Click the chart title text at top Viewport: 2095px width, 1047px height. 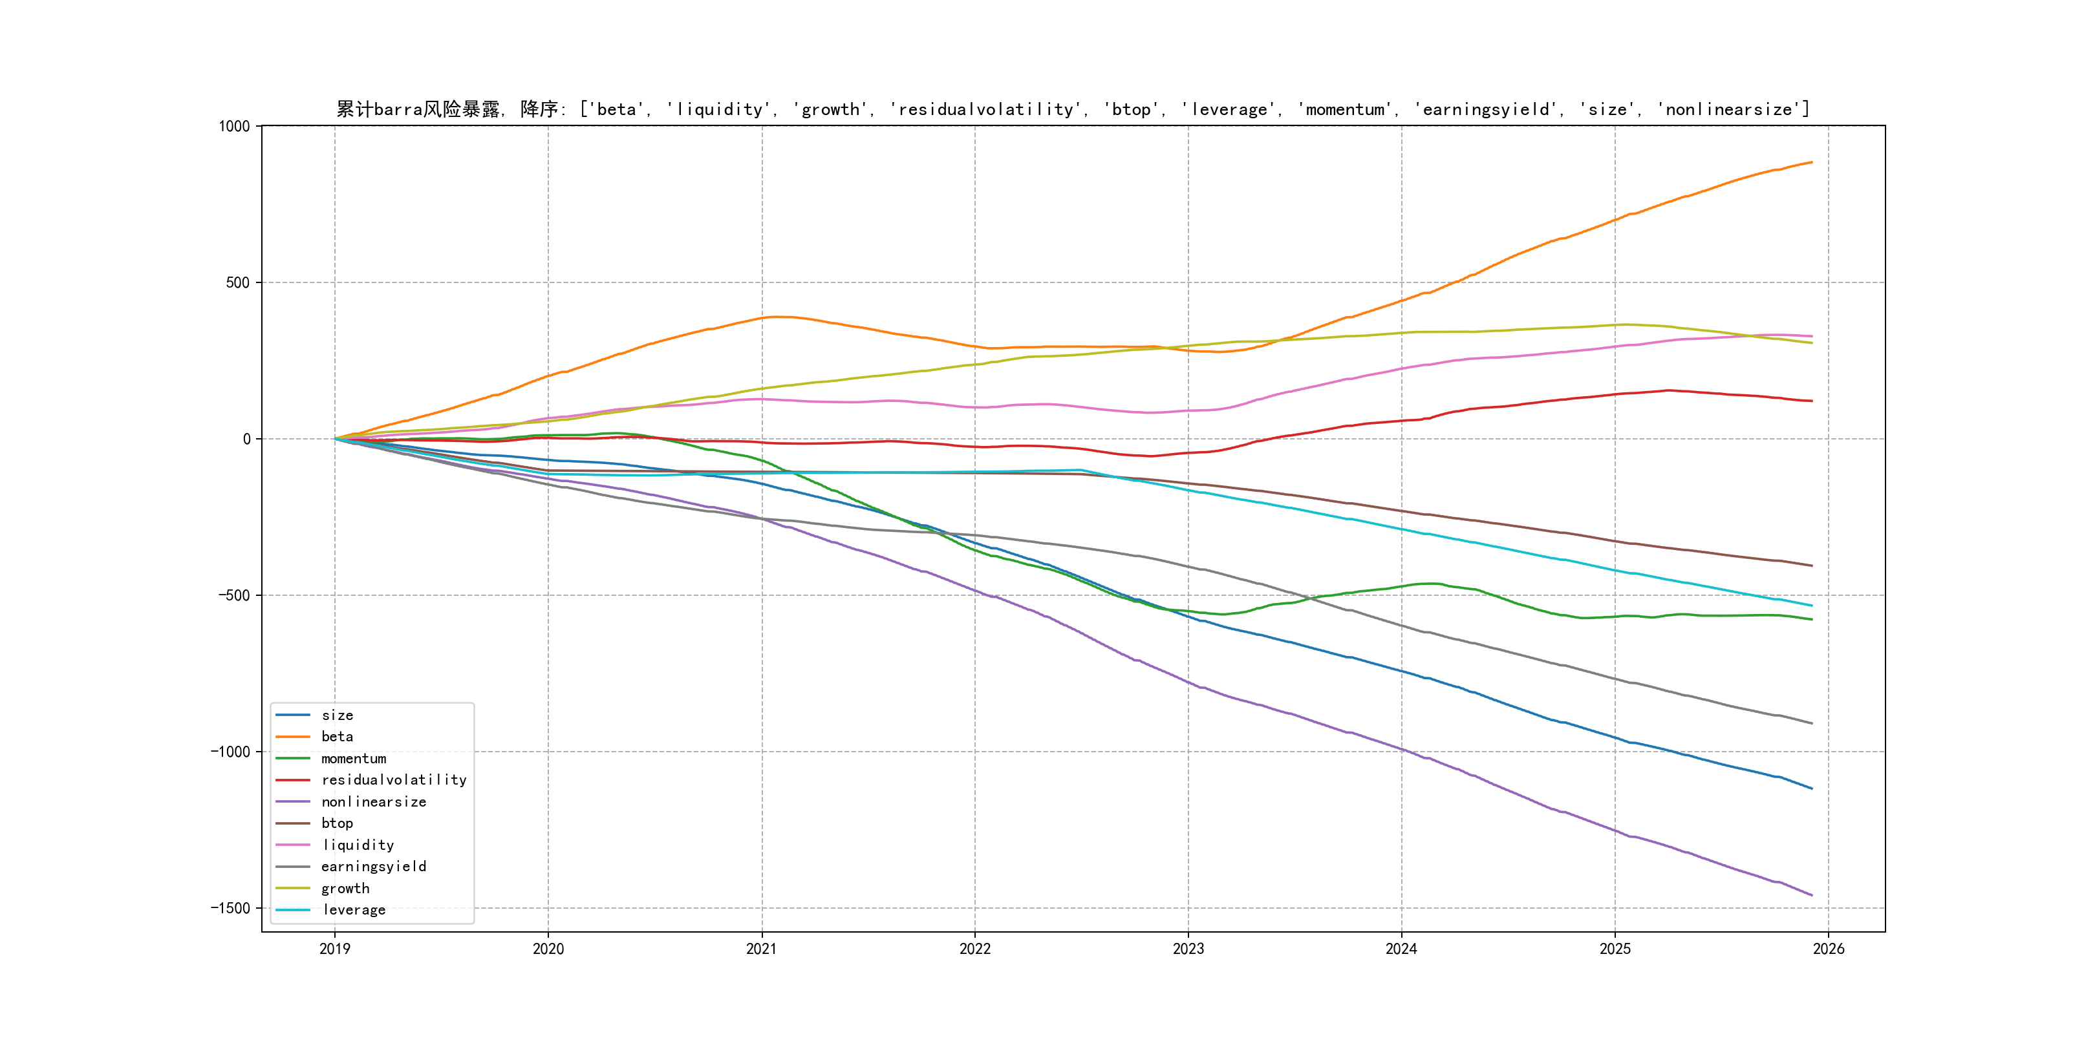1073,109
